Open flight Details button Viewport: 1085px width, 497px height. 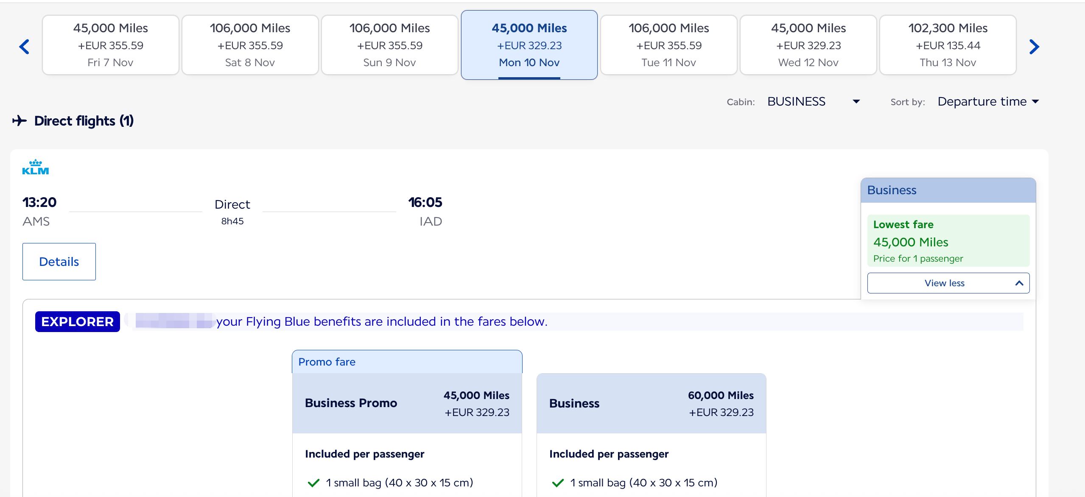coord(59,262)
